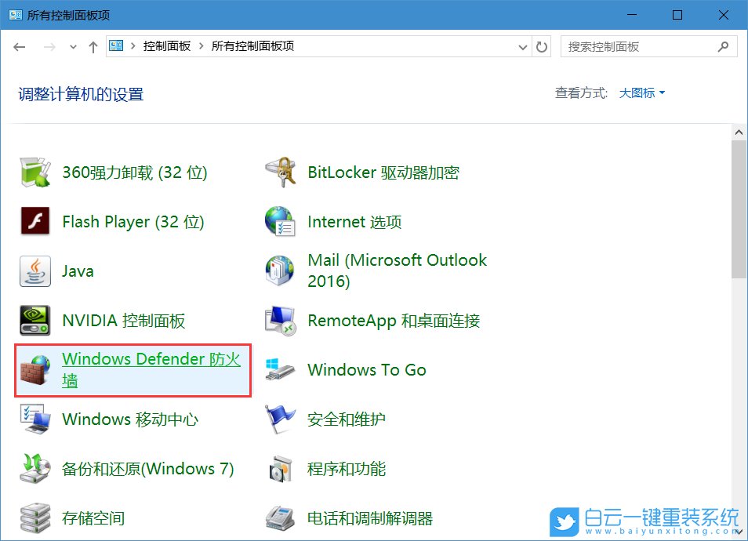The width and height of the screenshot is (748, 541).
Task: Open the 360强力卸载 icon
Action: point(35,172)
